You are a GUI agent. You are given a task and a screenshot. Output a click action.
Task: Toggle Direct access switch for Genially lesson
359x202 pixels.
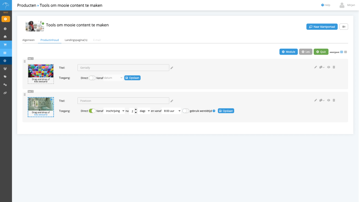pyautogui.click(x=92, y=78)
